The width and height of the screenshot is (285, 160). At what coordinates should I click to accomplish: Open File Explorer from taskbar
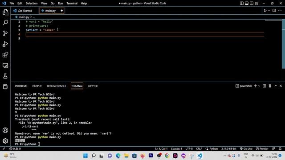[x=126, y=156]
